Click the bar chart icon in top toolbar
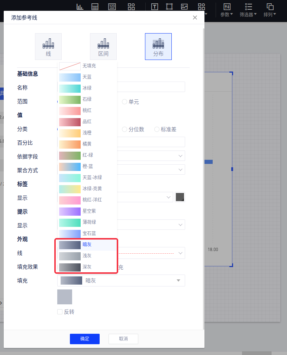This screenshot has height=355, width=287. (x=80, y=7)
